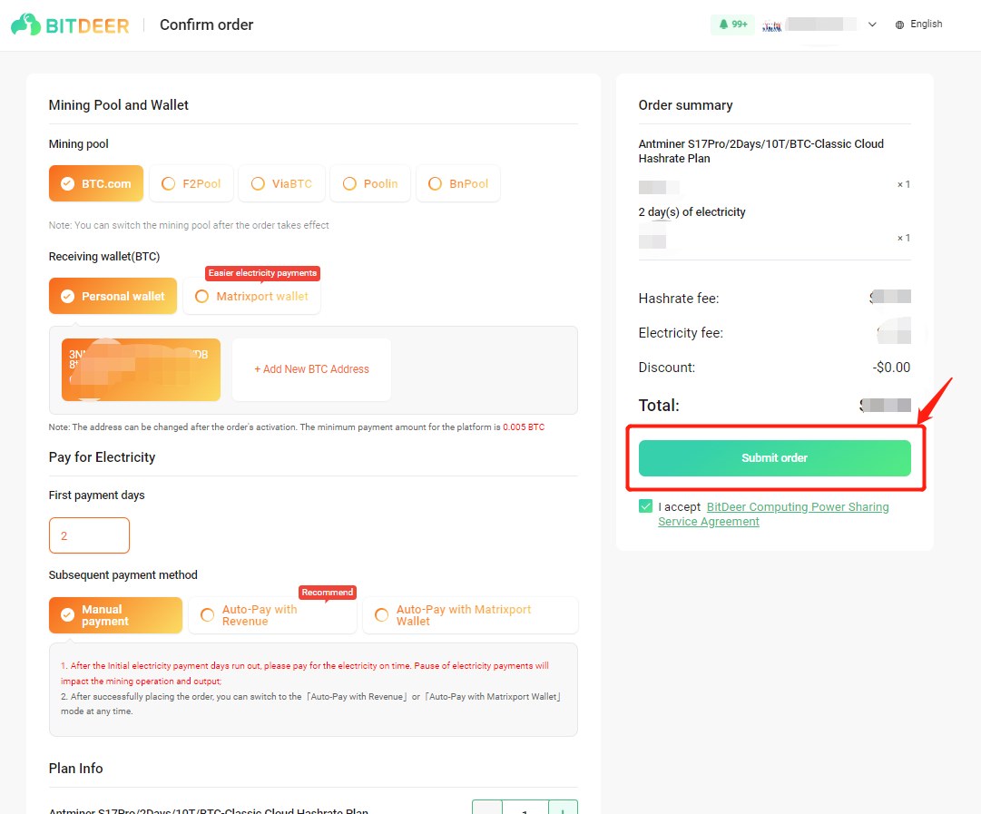The width and height of the screenshot is (981, 814).
Task: Open the English language selector
Action: pos(926,24)
